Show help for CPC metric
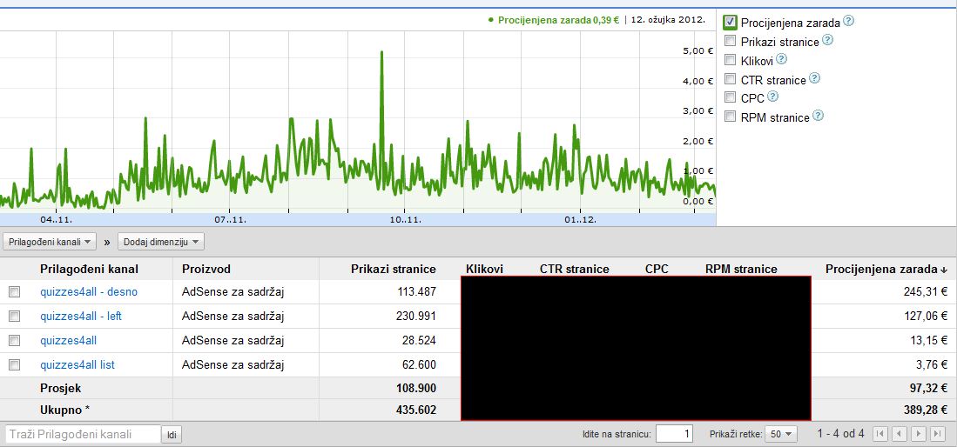The height and width of the screenshot is (447, 957). (x=772, y=97)
